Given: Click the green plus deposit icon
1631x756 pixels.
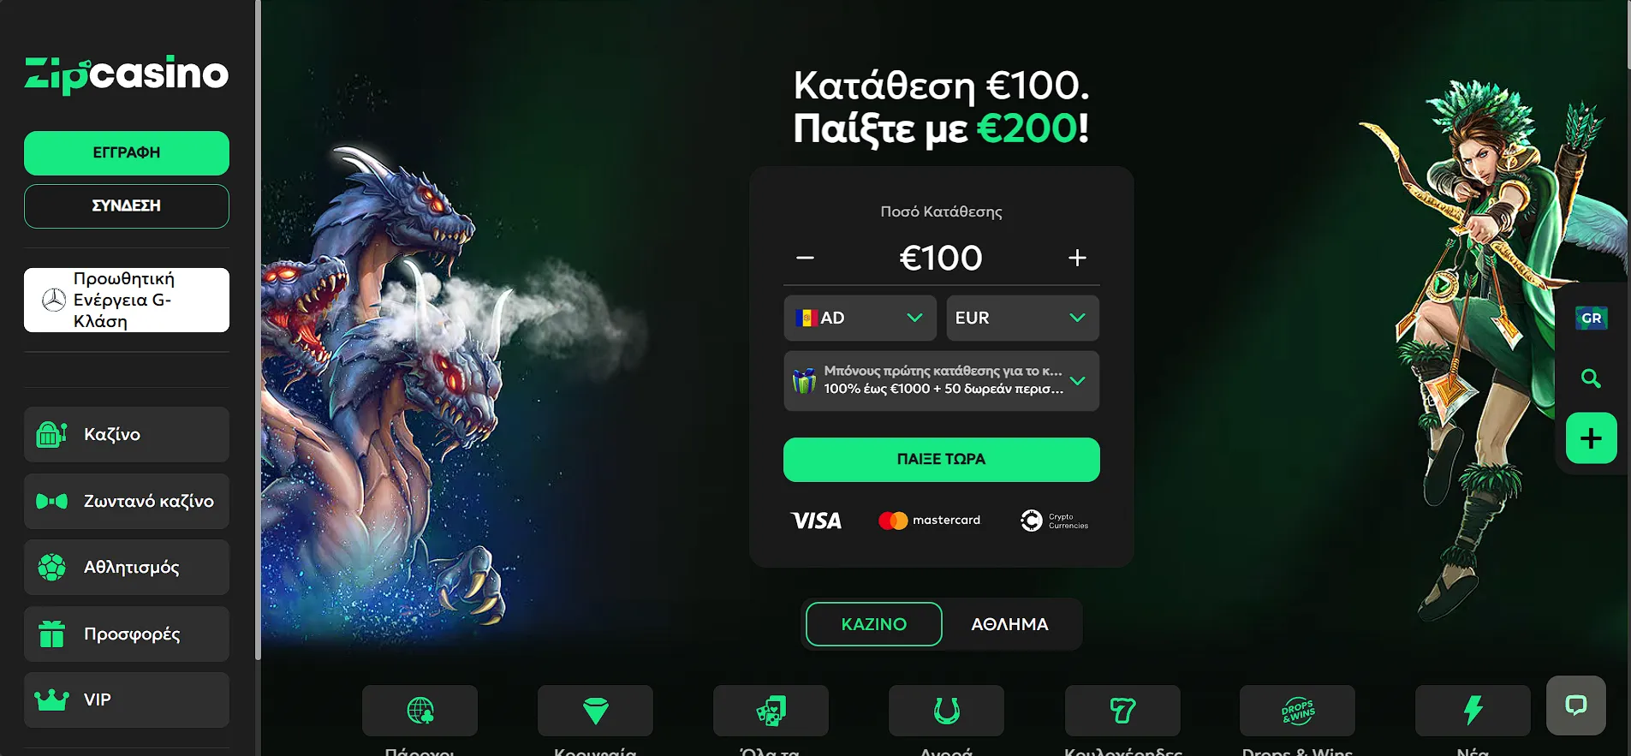Looking at the screenshot, I should coord(1591,438).
